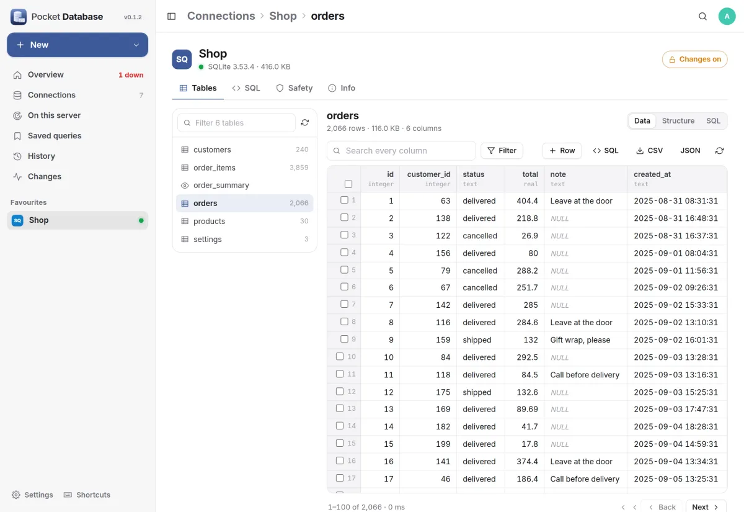This screenshot has width=744, height=512.
Task: Select the Shop favourite
Action: [77, 220]
